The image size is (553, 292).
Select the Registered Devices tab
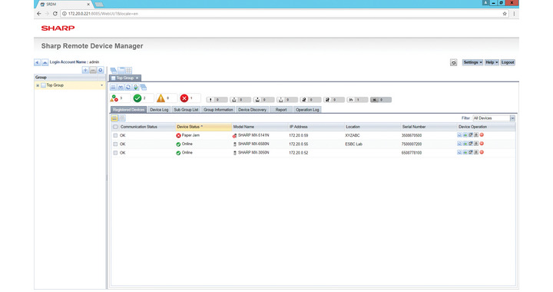click(x=129, y=110)
